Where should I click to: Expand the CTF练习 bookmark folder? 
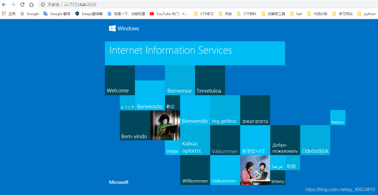204,14
